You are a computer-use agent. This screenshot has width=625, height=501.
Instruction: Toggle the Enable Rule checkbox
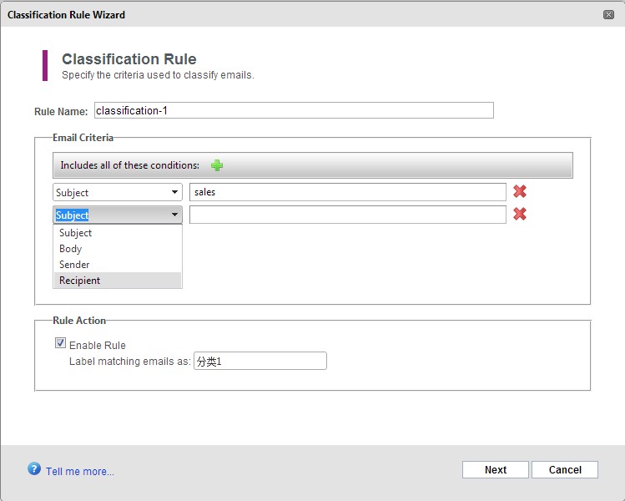(x=60, y=343)
